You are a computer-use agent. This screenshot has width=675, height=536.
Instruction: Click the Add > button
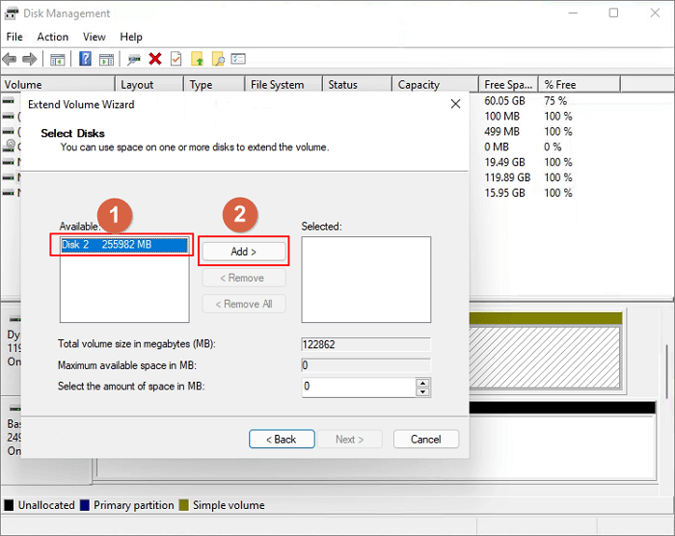click(x=244, y=252)
